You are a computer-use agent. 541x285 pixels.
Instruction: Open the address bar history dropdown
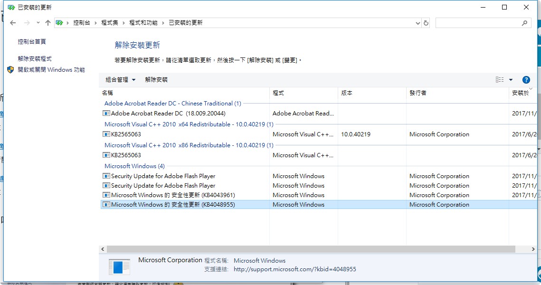417,22
